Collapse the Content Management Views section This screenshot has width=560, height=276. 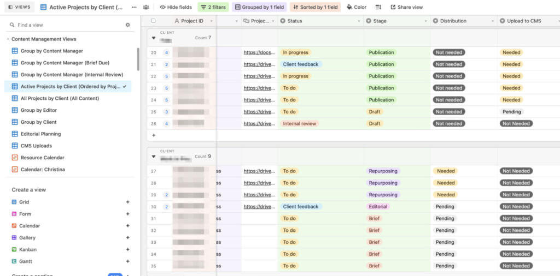[x=8, y=39]
